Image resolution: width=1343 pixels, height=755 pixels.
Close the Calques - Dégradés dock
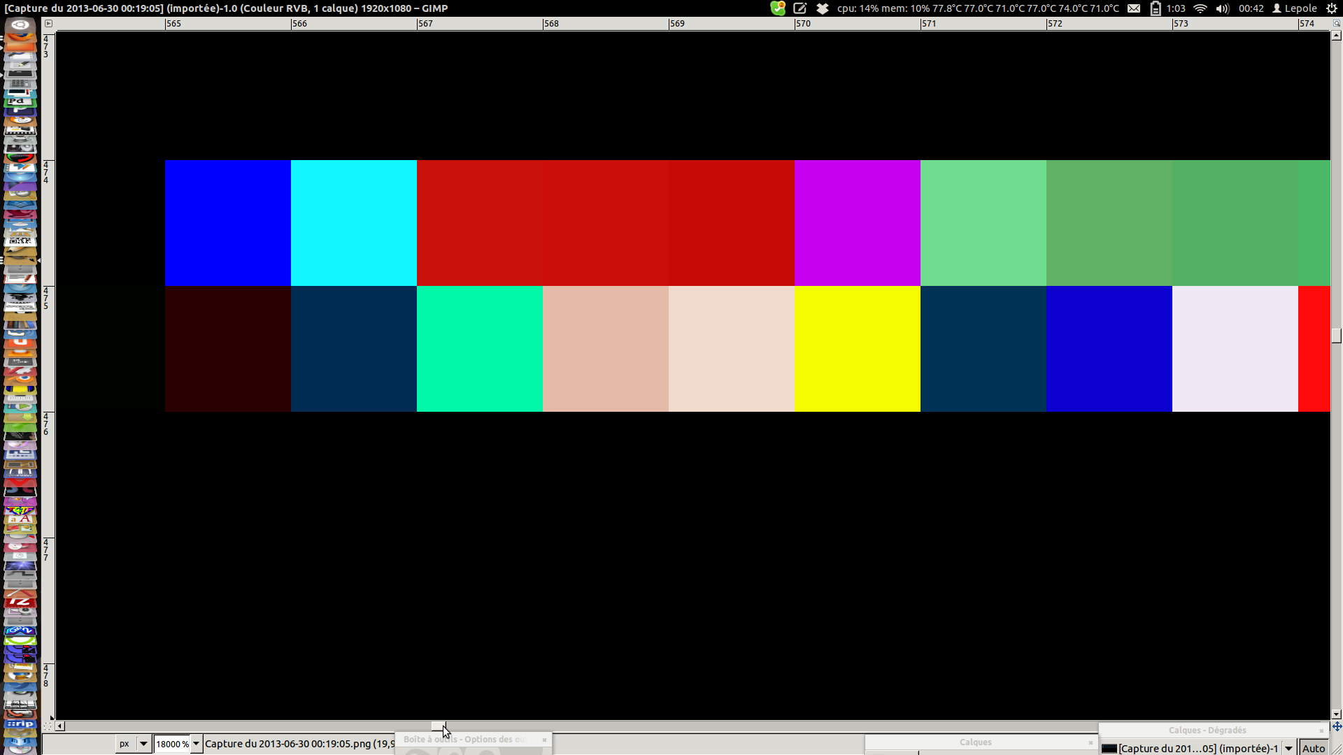(1321, 731)
